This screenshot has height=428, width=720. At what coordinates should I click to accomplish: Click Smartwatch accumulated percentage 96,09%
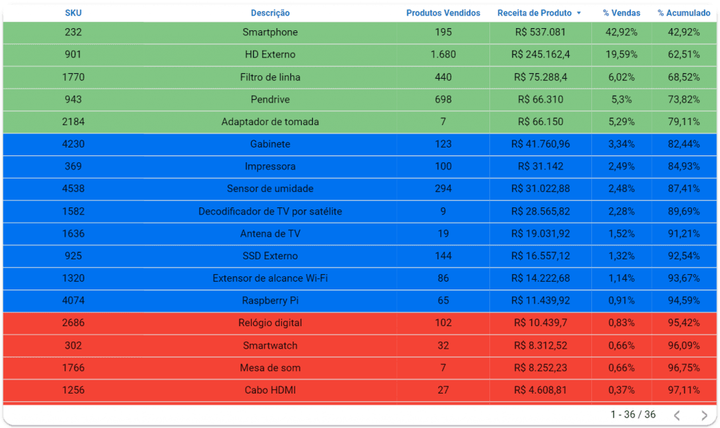683,346
